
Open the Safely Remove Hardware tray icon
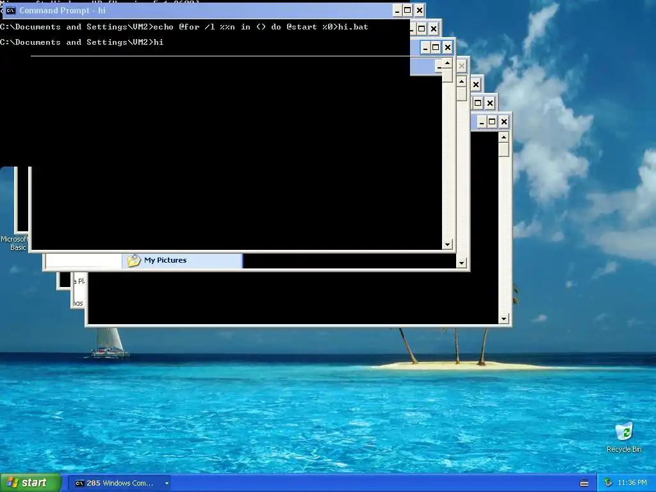point(608,483)
